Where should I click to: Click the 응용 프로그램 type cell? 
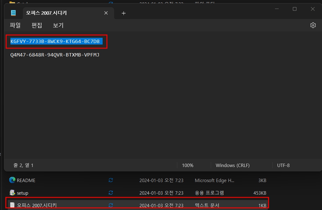tap(209, 193)
